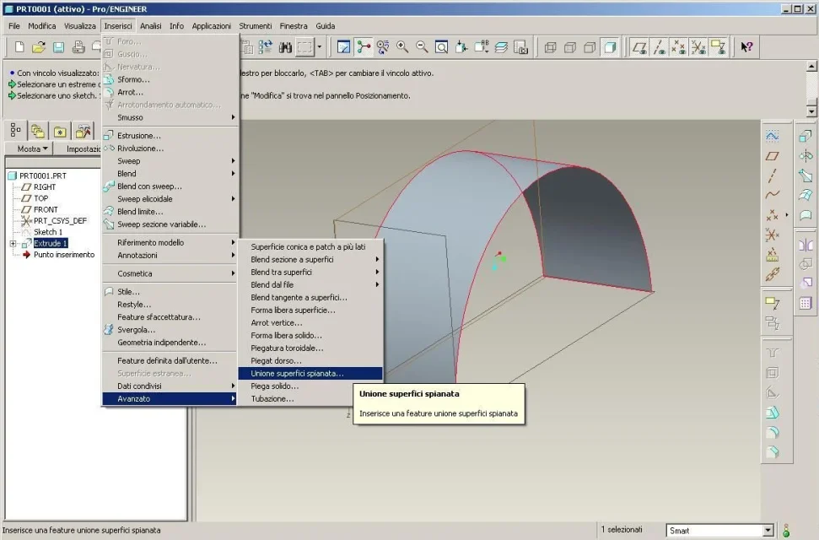Expand the Extrude 1 tree node
Image resolution: width=819 pixels, height=540 pixels.
click(13, 244)
